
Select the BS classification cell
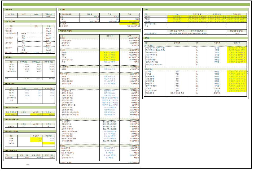(197, 86)
